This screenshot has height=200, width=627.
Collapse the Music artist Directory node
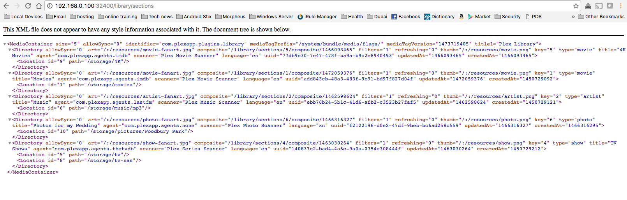(10, 97)
